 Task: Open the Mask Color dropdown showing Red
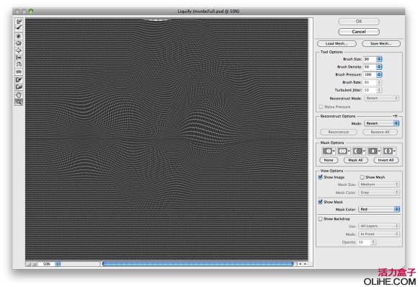(379, 209)
